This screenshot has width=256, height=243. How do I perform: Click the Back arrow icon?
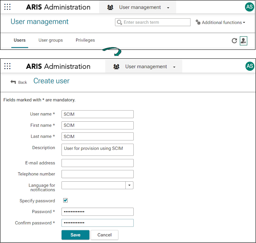tap(13, 82)
